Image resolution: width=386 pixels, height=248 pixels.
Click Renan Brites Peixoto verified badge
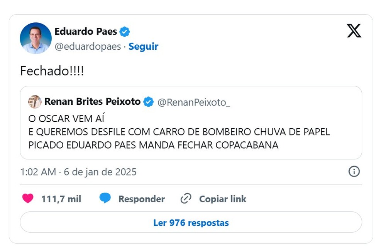[148, 101]
